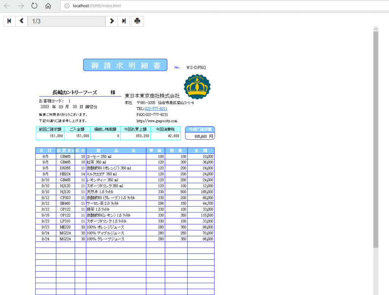Screen dimensions: 389x295
Task: Click the 製品名 column header
Action: 116,150
